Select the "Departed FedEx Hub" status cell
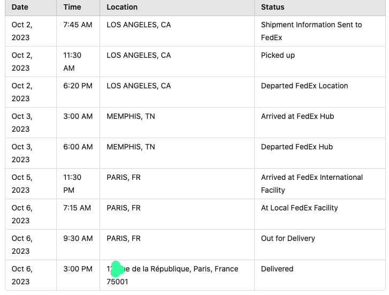 [296, 147]
